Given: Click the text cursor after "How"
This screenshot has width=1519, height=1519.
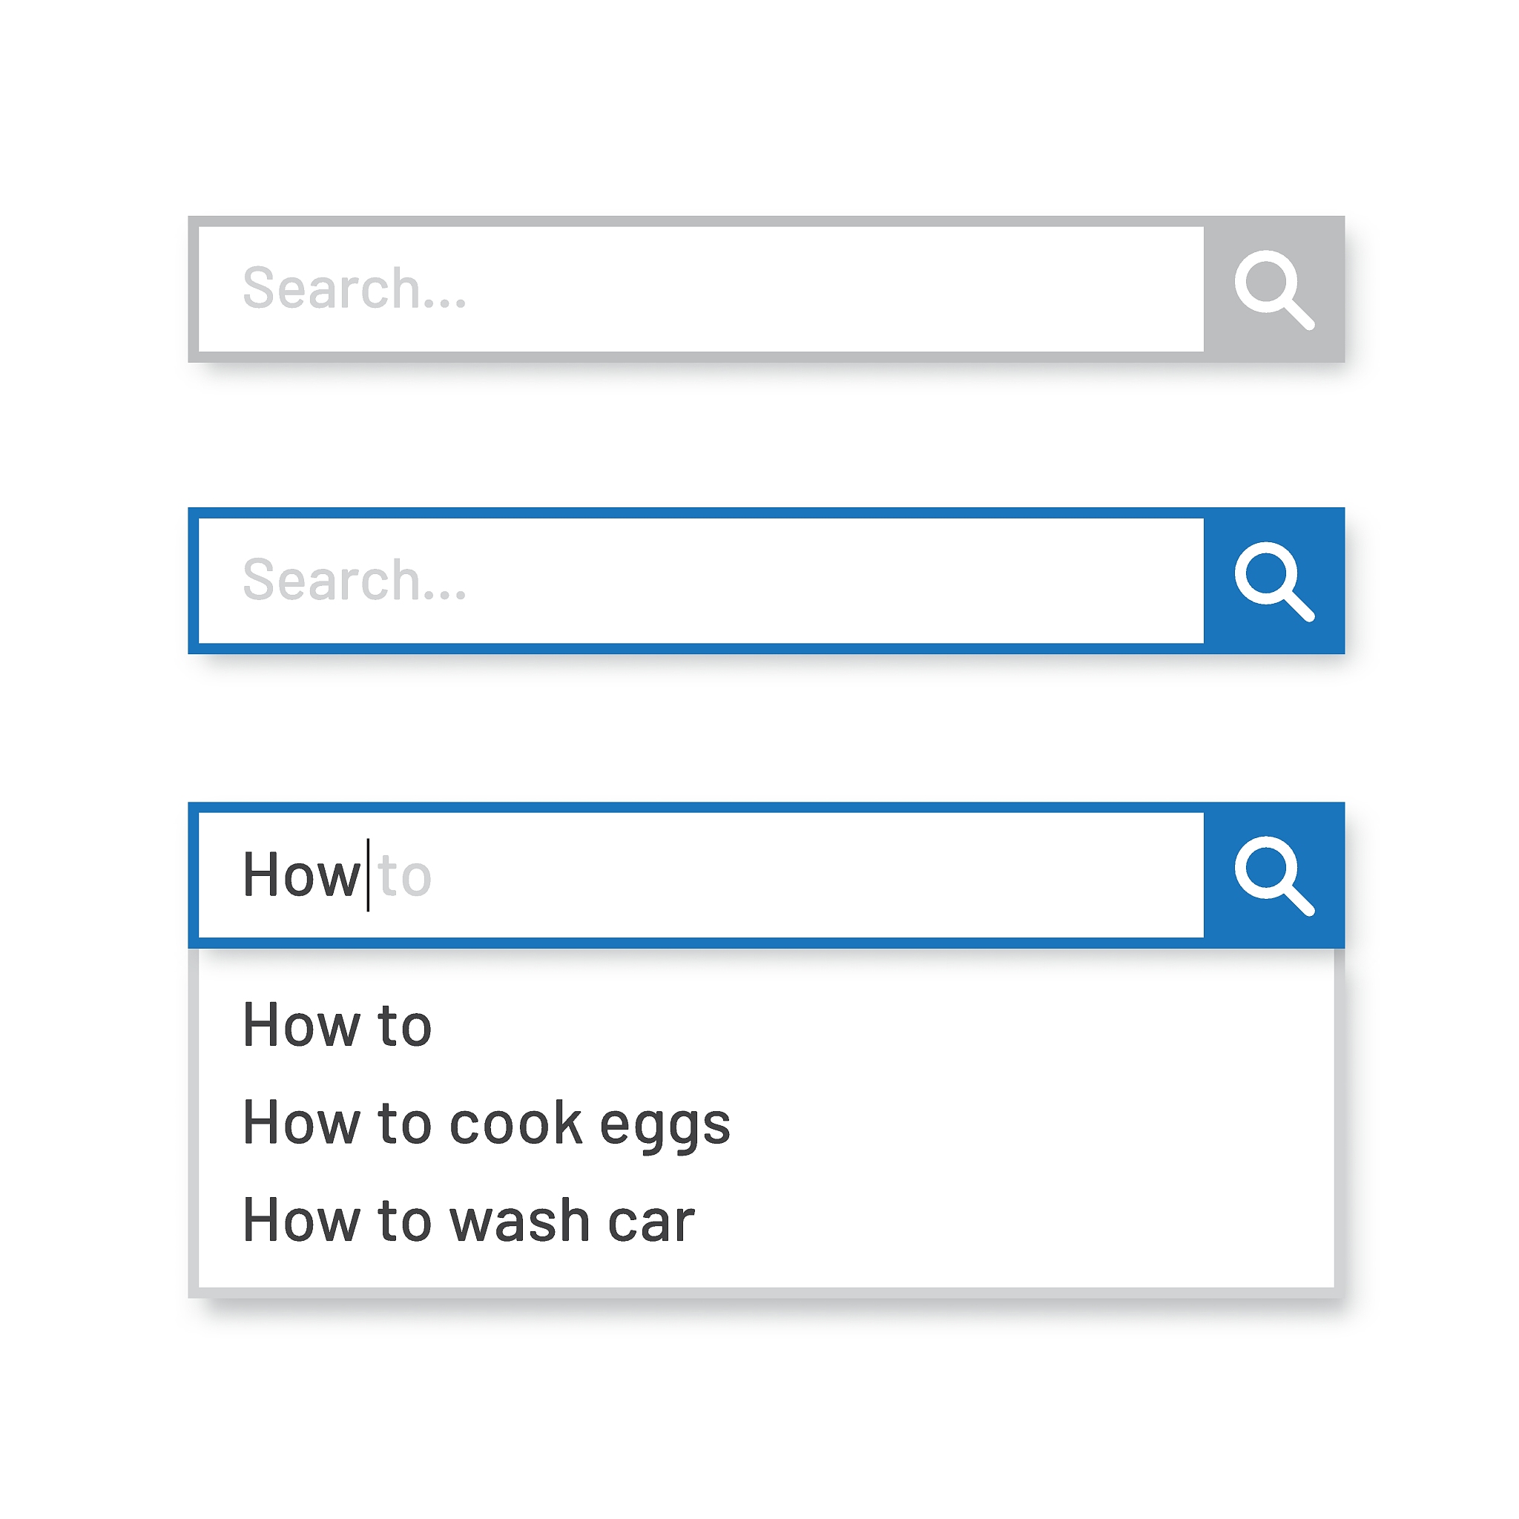Looking at the screenshot, I should [368, 875].
